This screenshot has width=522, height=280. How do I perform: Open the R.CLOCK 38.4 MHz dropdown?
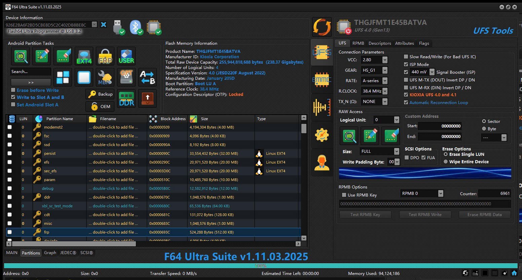385,91
